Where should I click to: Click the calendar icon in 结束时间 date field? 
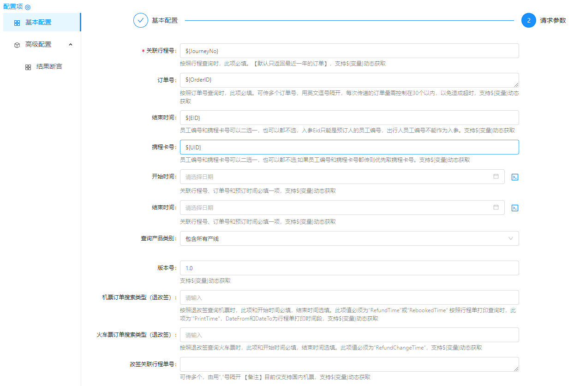(496, 207)
